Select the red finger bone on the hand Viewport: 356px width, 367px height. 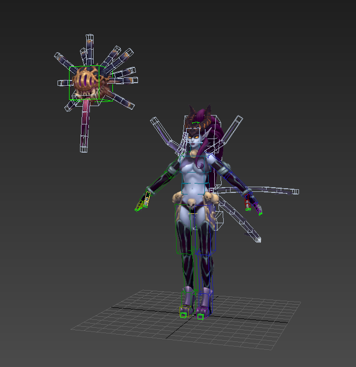coord(247,202)
